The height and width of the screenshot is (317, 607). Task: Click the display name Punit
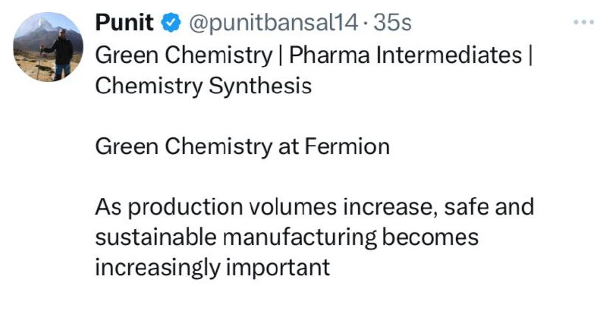click(x=124, y=23)
